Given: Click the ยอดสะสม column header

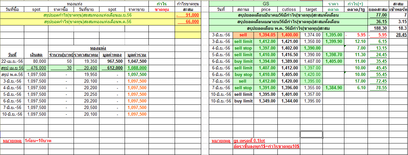Looking at the screenshot, I should (x=378, y=9).
